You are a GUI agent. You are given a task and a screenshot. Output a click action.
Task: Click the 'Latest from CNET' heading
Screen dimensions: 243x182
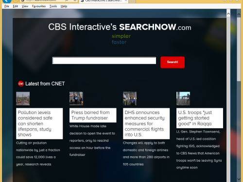pos(45,83)
